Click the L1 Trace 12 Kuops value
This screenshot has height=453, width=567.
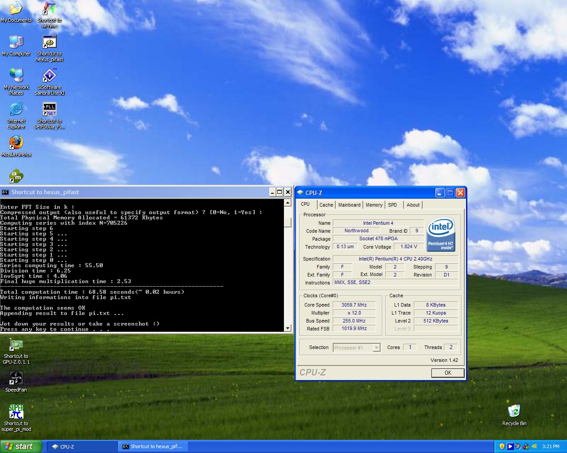pyautogui.click(x=435, y=313)
